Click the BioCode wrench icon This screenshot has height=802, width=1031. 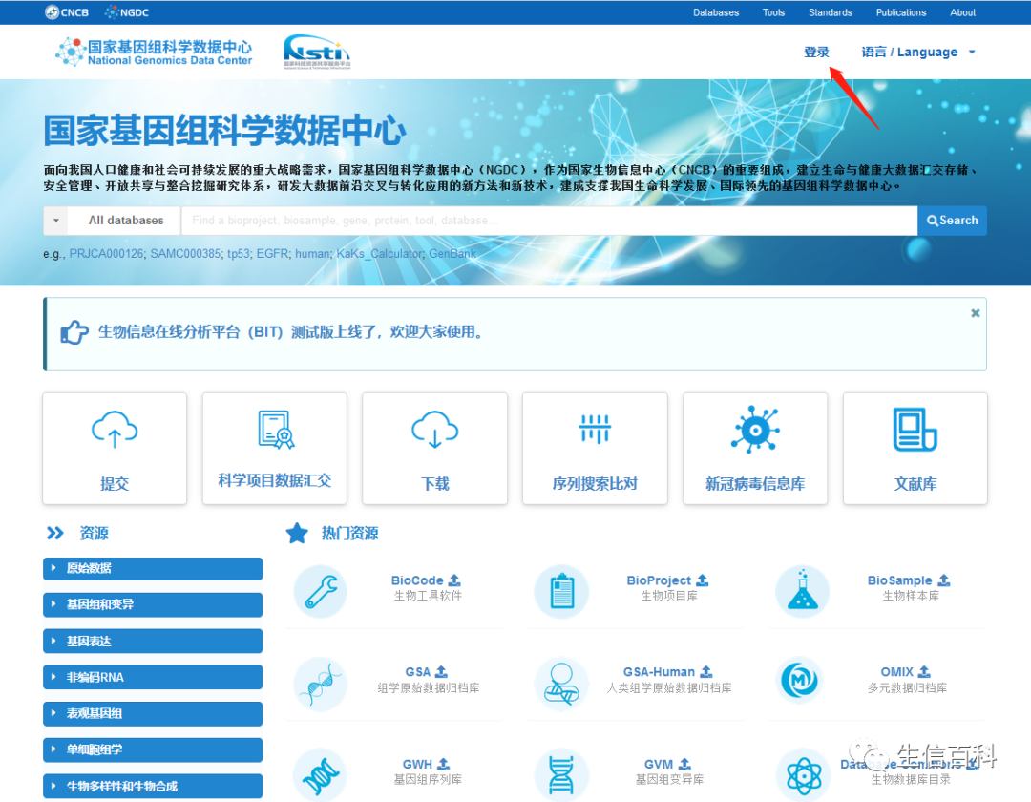point(321,591)
